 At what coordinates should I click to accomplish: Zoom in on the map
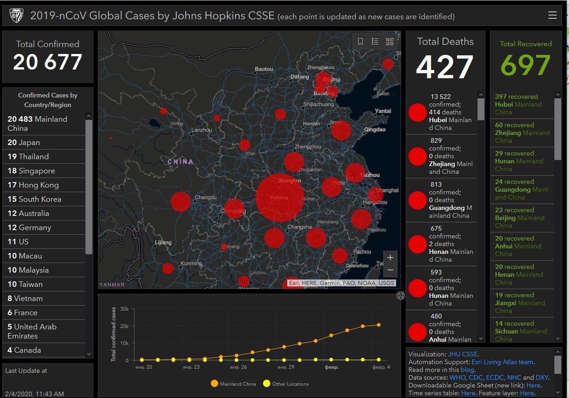390,258
